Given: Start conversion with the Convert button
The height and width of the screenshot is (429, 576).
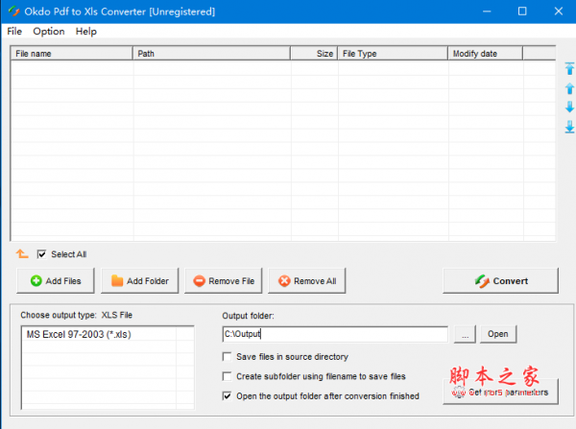Looking at the screenshot, I should click(501, 281).
